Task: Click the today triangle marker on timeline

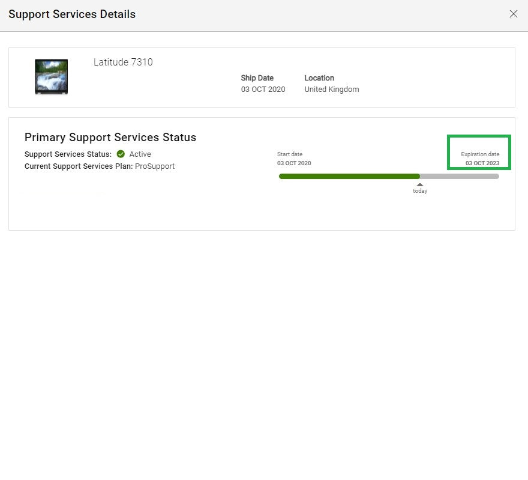Action: pyautogui.click(x=420, y=185)
